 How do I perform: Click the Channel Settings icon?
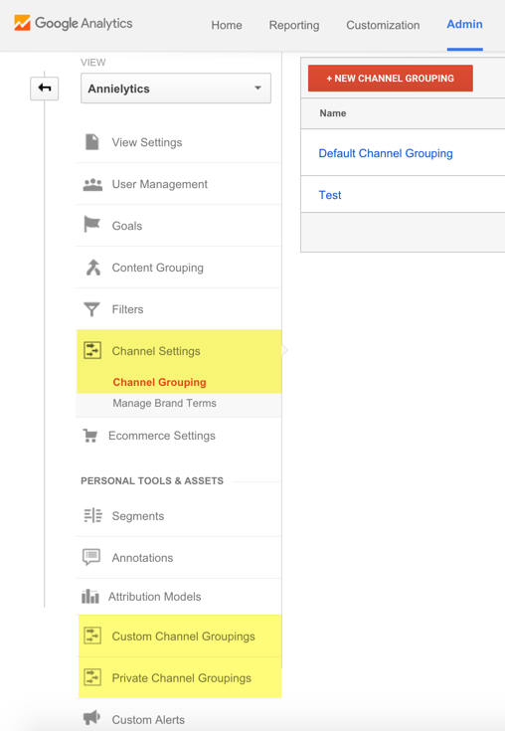pos(92,350)
